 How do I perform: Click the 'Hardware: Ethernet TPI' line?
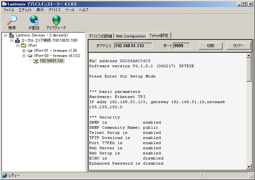(x=117, y=97)
